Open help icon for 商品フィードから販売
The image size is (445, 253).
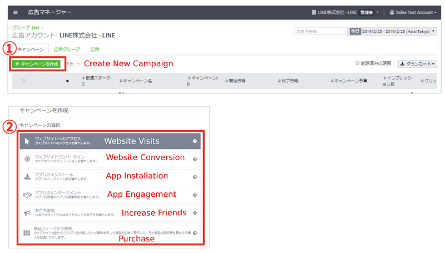click(x=195, y=233)
